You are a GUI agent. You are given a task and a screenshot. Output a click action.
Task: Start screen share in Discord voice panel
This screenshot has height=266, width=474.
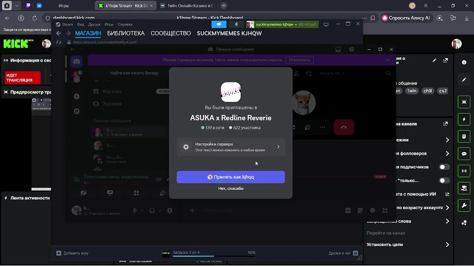[110, 193]
